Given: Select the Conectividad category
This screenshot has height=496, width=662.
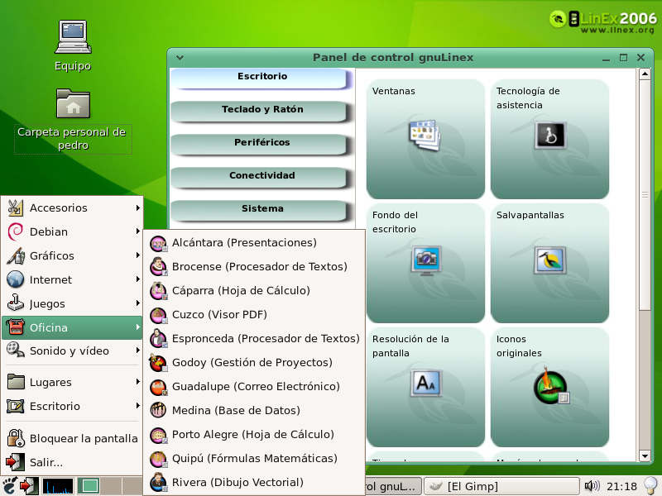Looking at the screenshot, I should click(262, 176).
